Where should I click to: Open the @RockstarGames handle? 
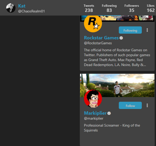pos(98,43)
